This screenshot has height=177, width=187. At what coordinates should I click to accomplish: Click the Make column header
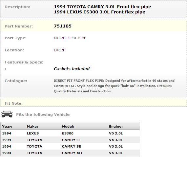(x=32, y=126)
